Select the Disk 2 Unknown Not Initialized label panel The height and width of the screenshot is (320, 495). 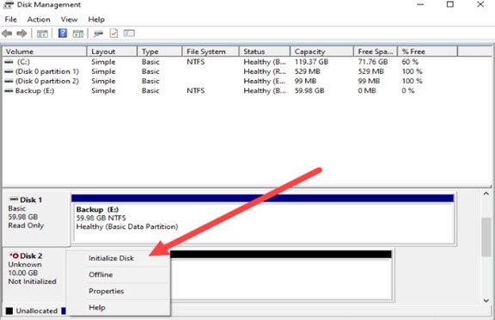(x=34, y=274)
